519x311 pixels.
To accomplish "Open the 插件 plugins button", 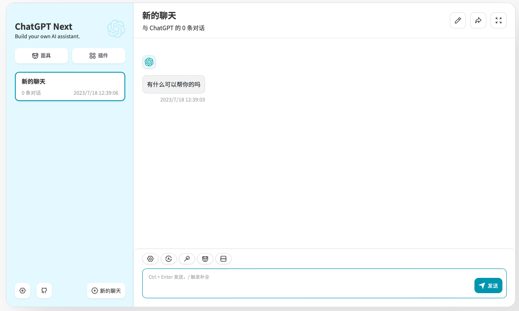I will coord(99,56).
